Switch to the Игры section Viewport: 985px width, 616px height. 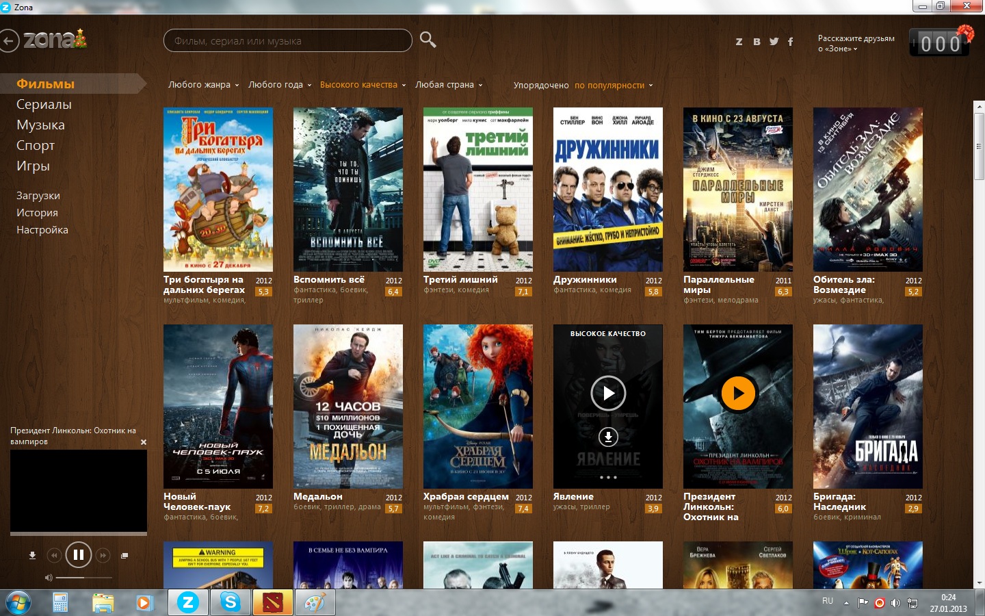[33, 166]
